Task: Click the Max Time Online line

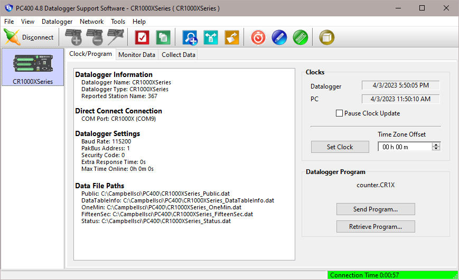Action: (117, 169)
